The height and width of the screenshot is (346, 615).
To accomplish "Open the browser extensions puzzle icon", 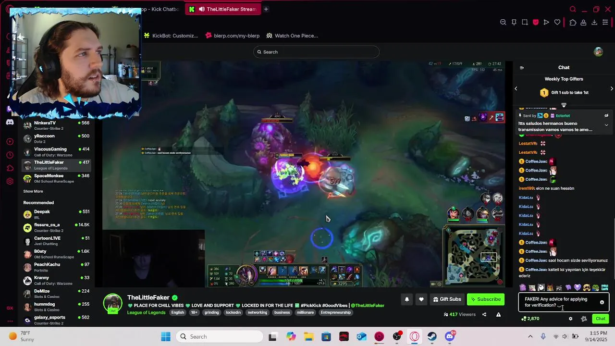I will pos(573,22).
